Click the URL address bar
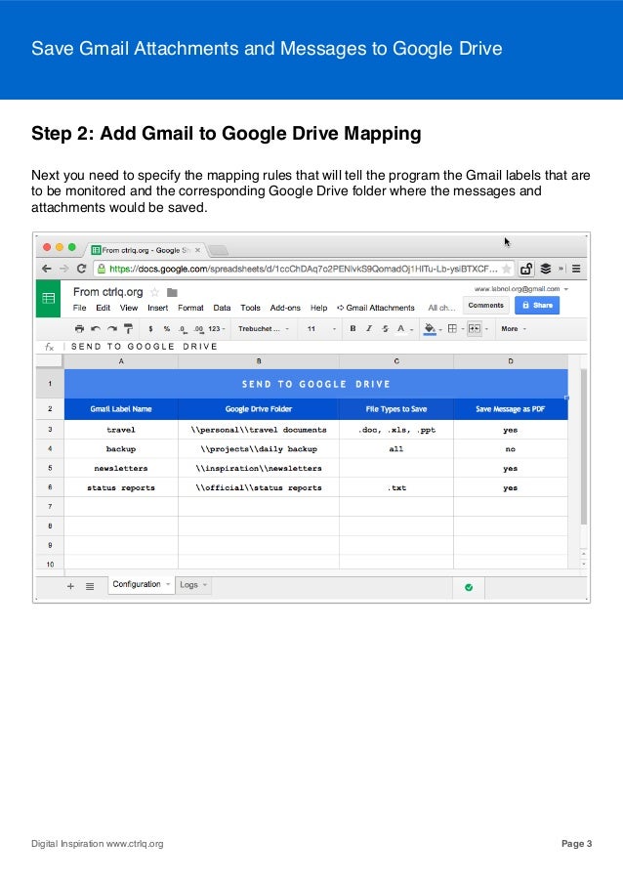This screenshot has height=882, width=623. [304, 269]
